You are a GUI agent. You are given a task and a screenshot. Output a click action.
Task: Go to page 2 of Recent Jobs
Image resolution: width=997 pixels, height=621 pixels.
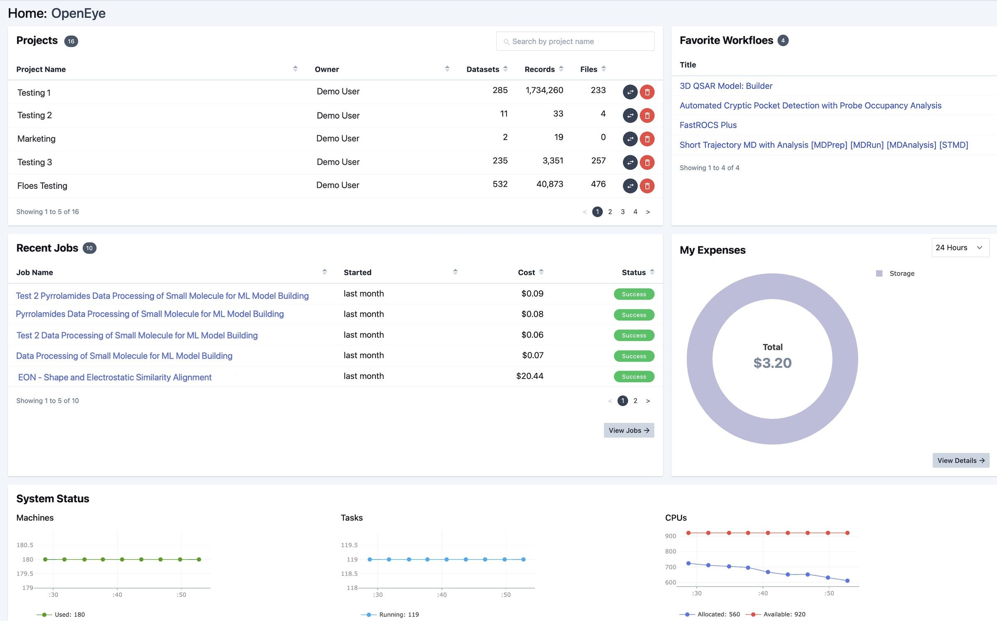click(635, 401)
